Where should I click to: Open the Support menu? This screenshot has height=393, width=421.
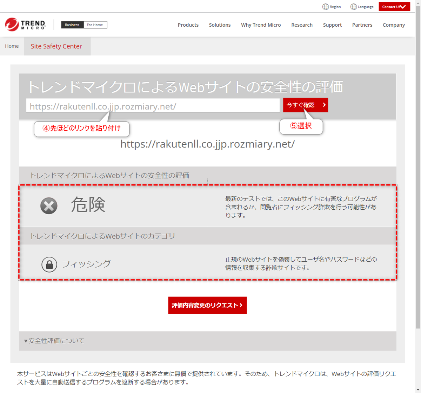[x=332, y=25]
